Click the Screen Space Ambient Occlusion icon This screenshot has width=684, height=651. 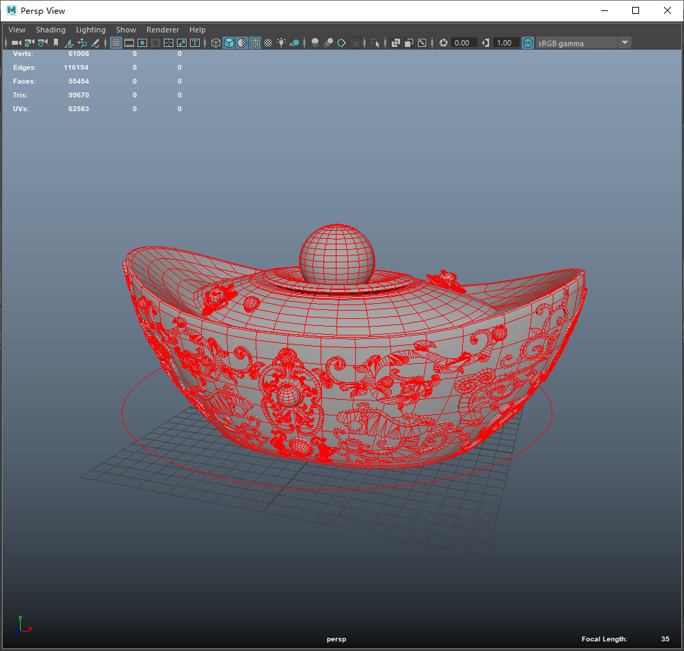click(x=315, y=43)
